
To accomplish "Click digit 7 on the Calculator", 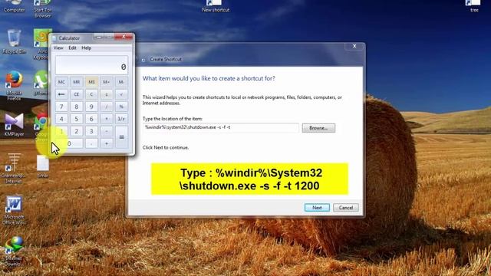I will coord(61,107).
